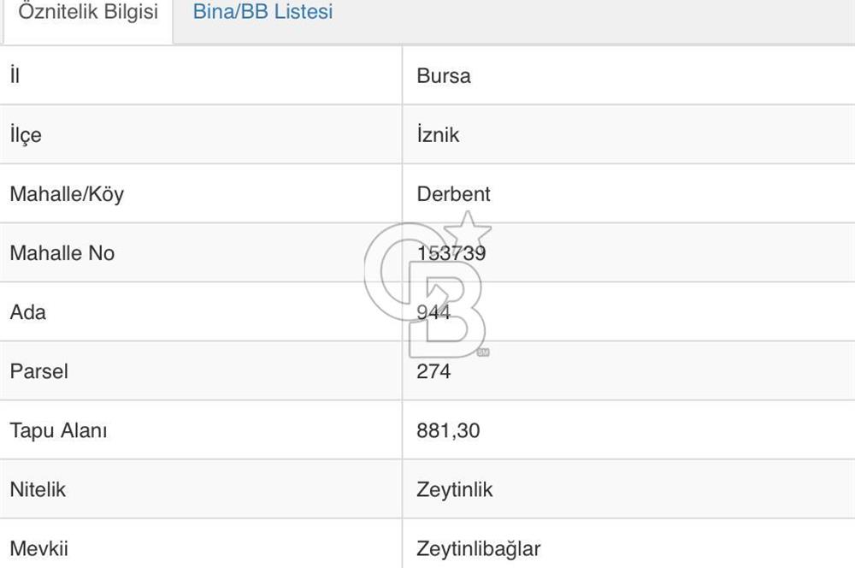Select the Zeytinlibağlar location value
Viewport: 855px width, 568px height.
tap(479, 548)
